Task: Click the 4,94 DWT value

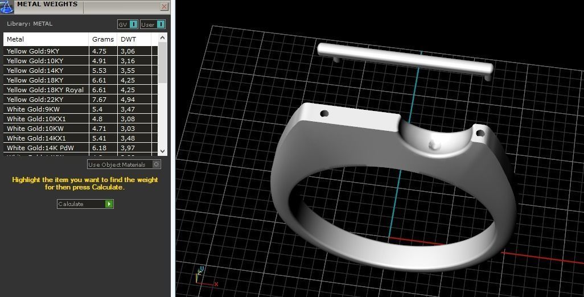Action: (128, 100)
